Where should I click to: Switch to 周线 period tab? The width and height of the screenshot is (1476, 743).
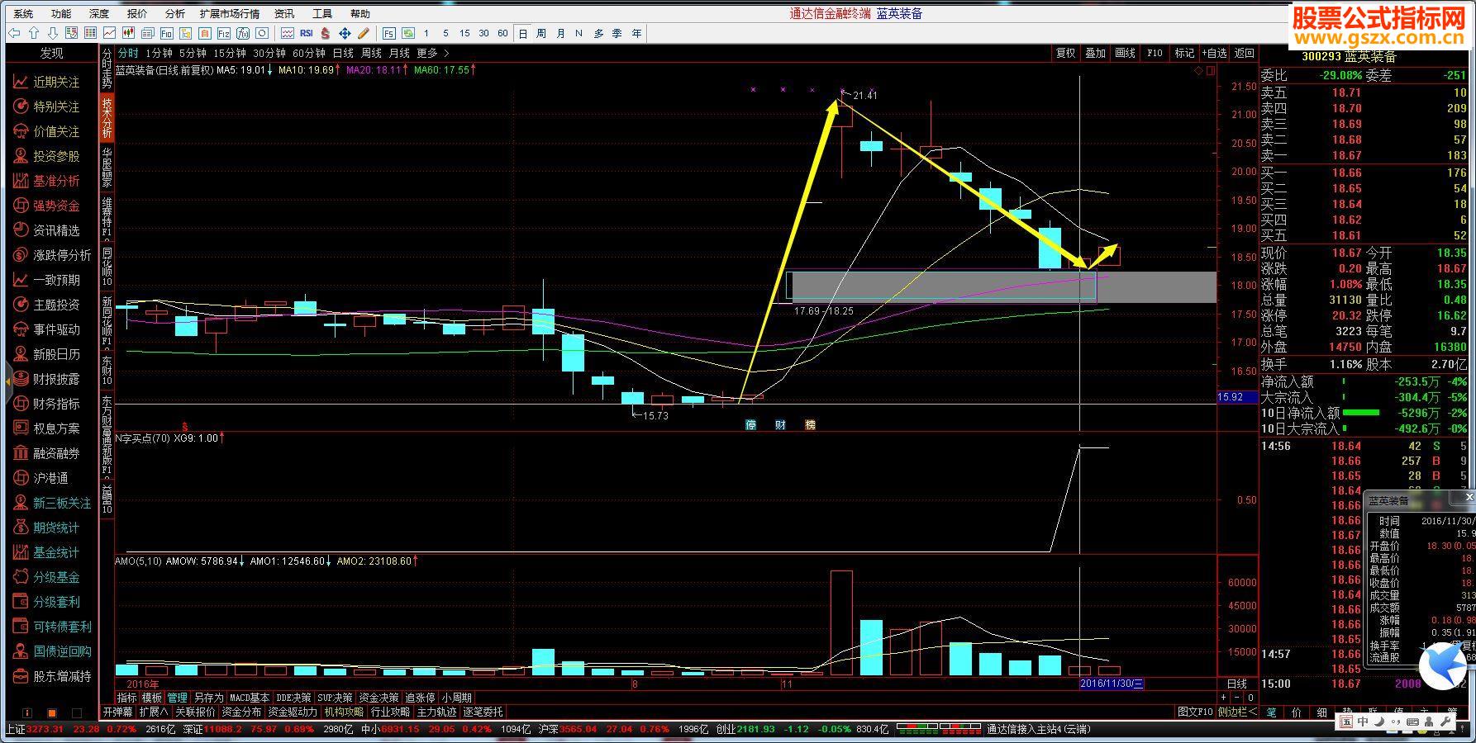tap(371, 53)
